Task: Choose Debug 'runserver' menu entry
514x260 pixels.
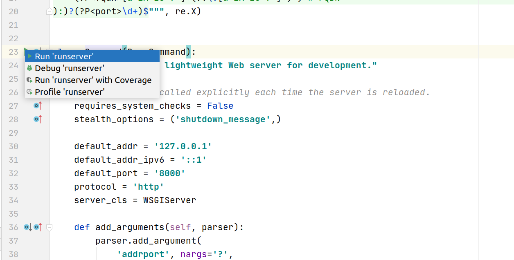Action: (92, 68)
